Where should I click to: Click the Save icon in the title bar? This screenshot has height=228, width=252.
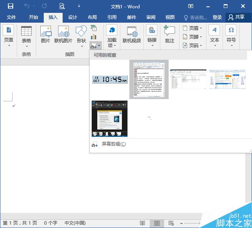pyautogui.click(x=10, y=6)
